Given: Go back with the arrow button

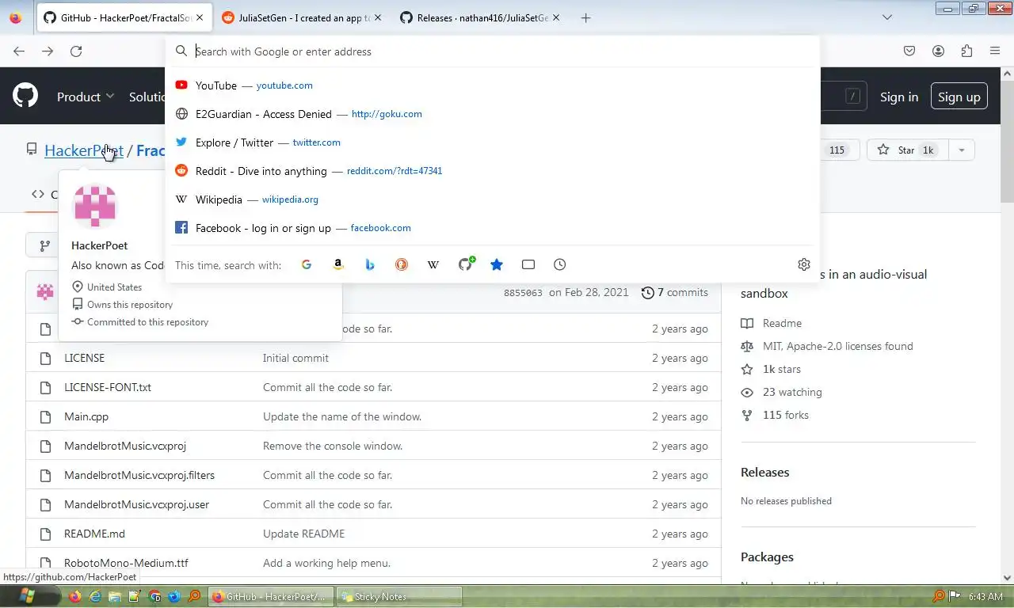Looking at the screenshot, I should (x=19, y=51).
